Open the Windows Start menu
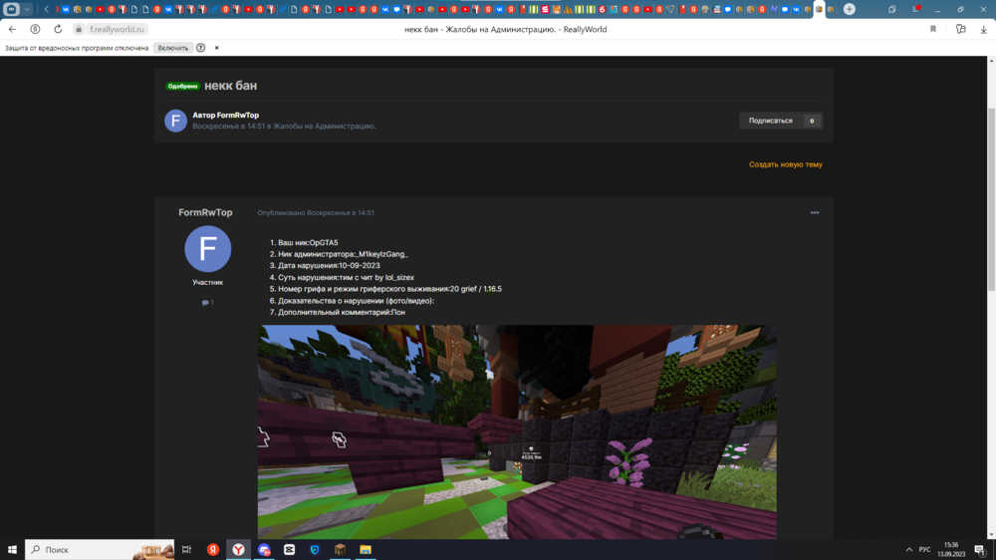The height and width of the screenshot is (560, 996). tap(12, 550)
